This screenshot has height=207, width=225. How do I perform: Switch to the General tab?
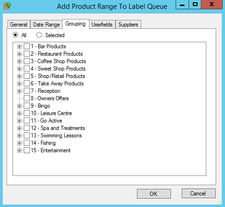(19, 25)
